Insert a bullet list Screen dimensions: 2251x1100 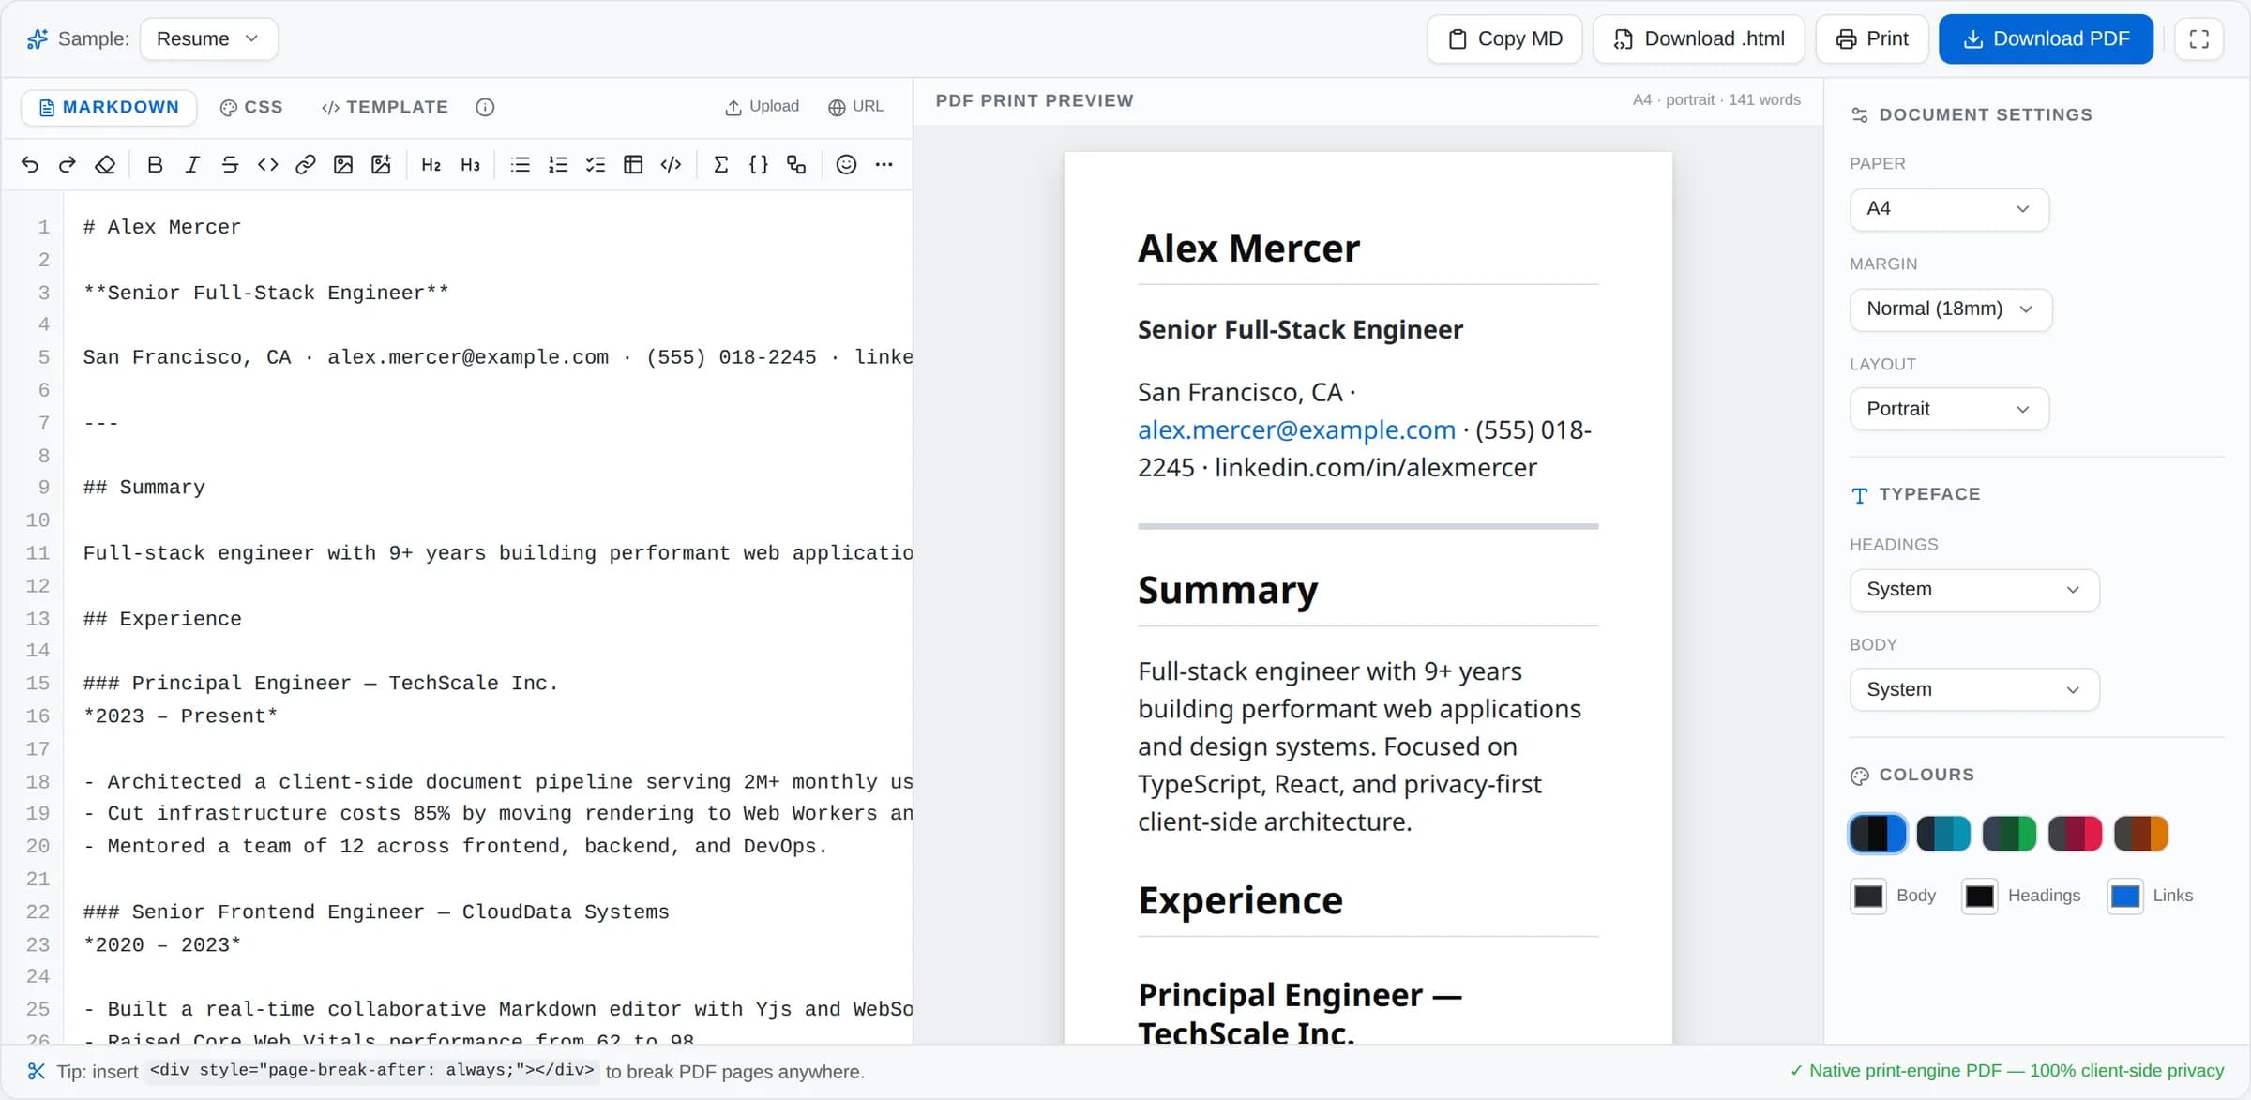[520, 165]
